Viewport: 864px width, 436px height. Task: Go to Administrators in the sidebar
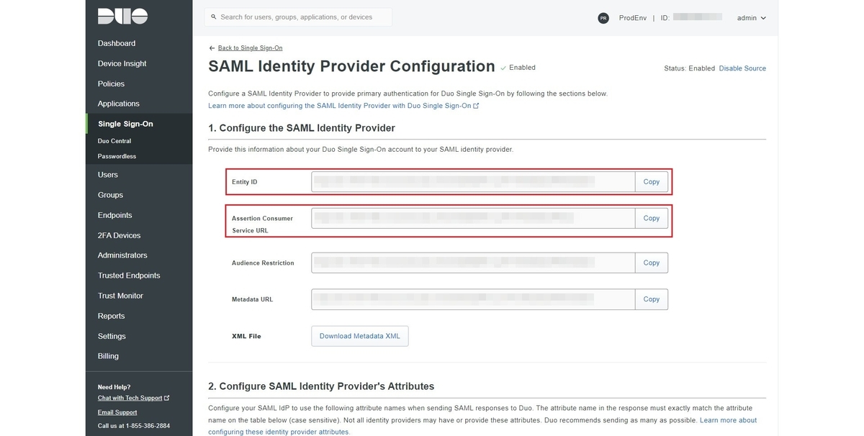[x=122, y=255]
